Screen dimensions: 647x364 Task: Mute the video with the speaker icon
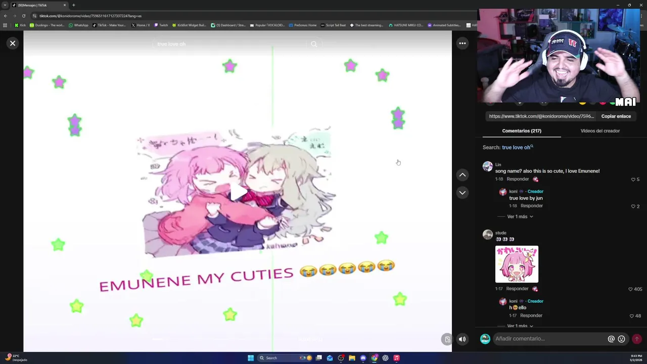click(x=462, y=339)
